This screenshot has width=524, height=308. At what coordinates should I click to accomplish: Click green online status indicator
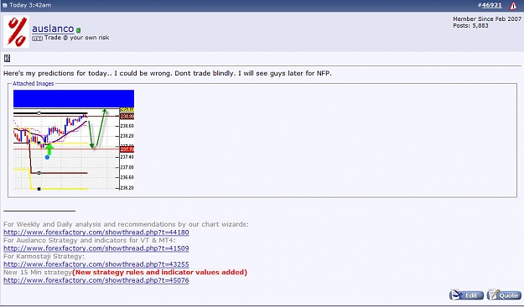click(x=78, y=30)
